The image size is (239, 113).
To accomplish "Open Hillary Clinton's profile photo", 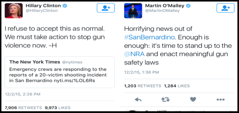I will point(14,11).
